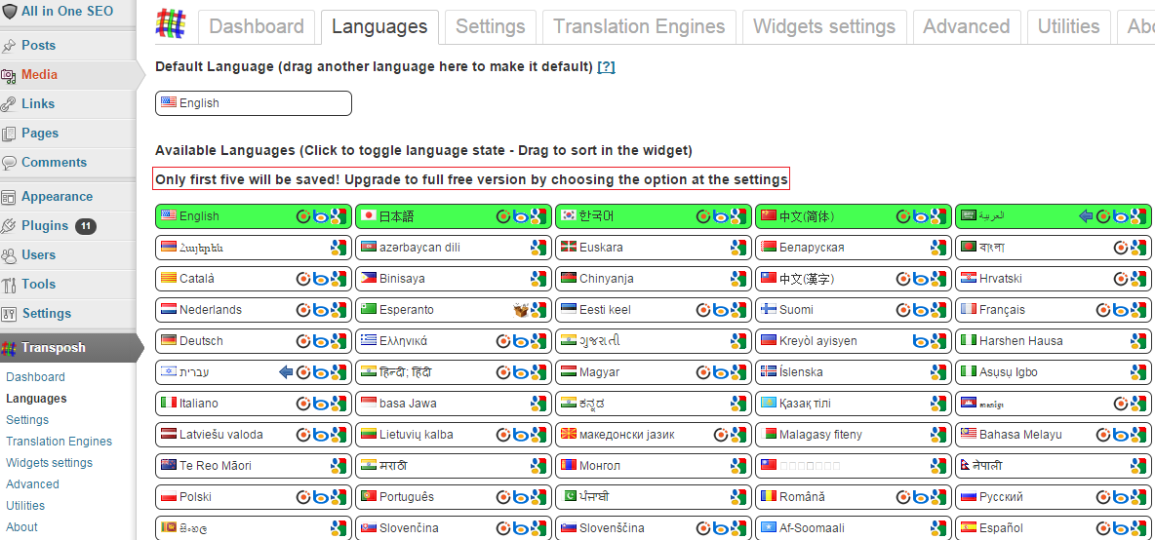
Task: Open Utilities link under Transposh sidebar
Action: (x=25, y=506)
